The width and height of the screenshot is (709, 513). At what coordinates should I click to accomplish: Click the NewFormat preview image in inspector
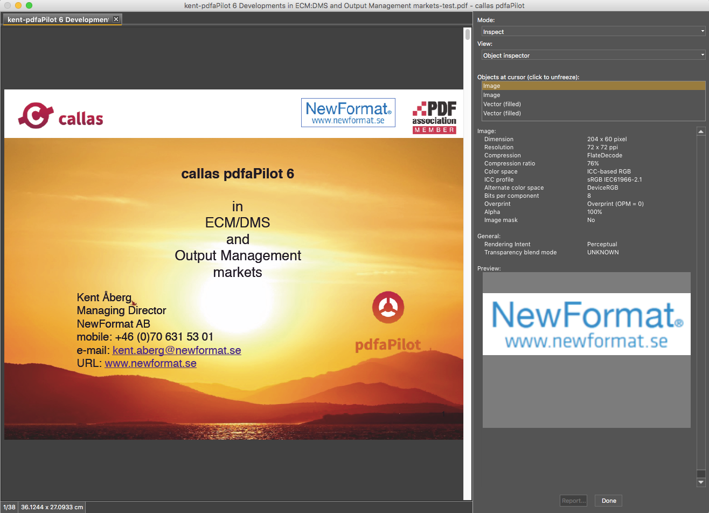pos(587,324)
